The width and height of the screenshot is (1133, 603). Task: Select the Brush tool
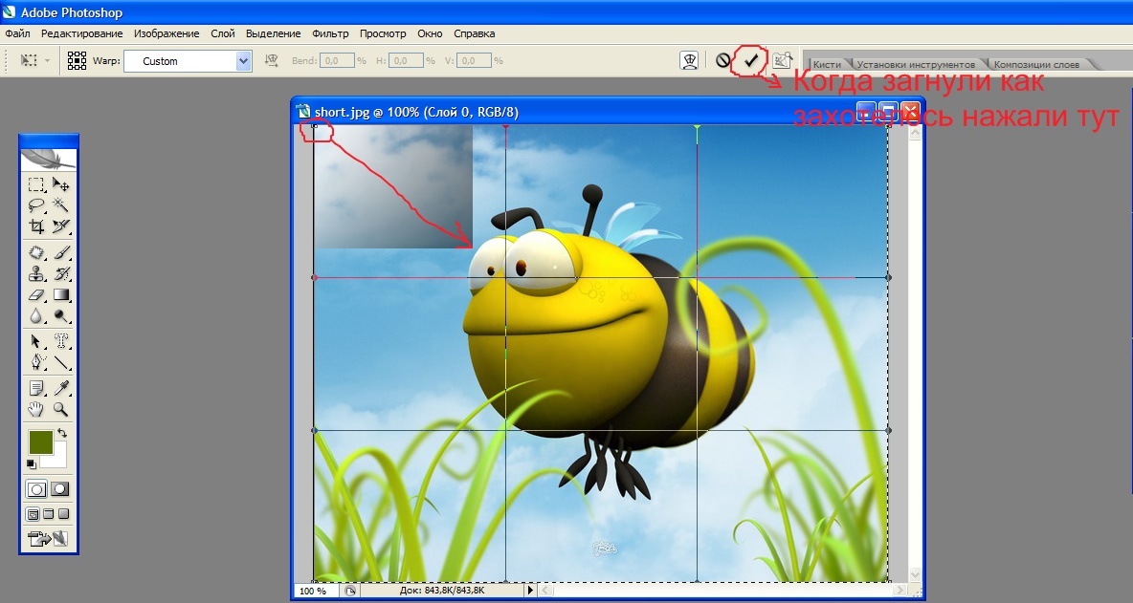click(60, 252)
